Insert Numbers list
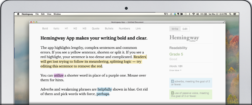The height and width of the screenshot is (105, 252). tap(125, 28)
